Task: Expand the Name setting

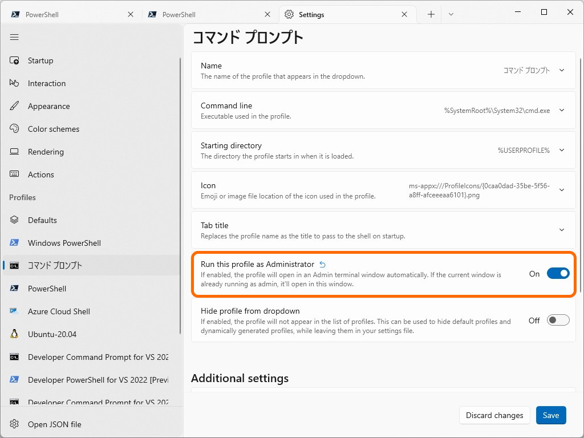Action: [562, 70]
